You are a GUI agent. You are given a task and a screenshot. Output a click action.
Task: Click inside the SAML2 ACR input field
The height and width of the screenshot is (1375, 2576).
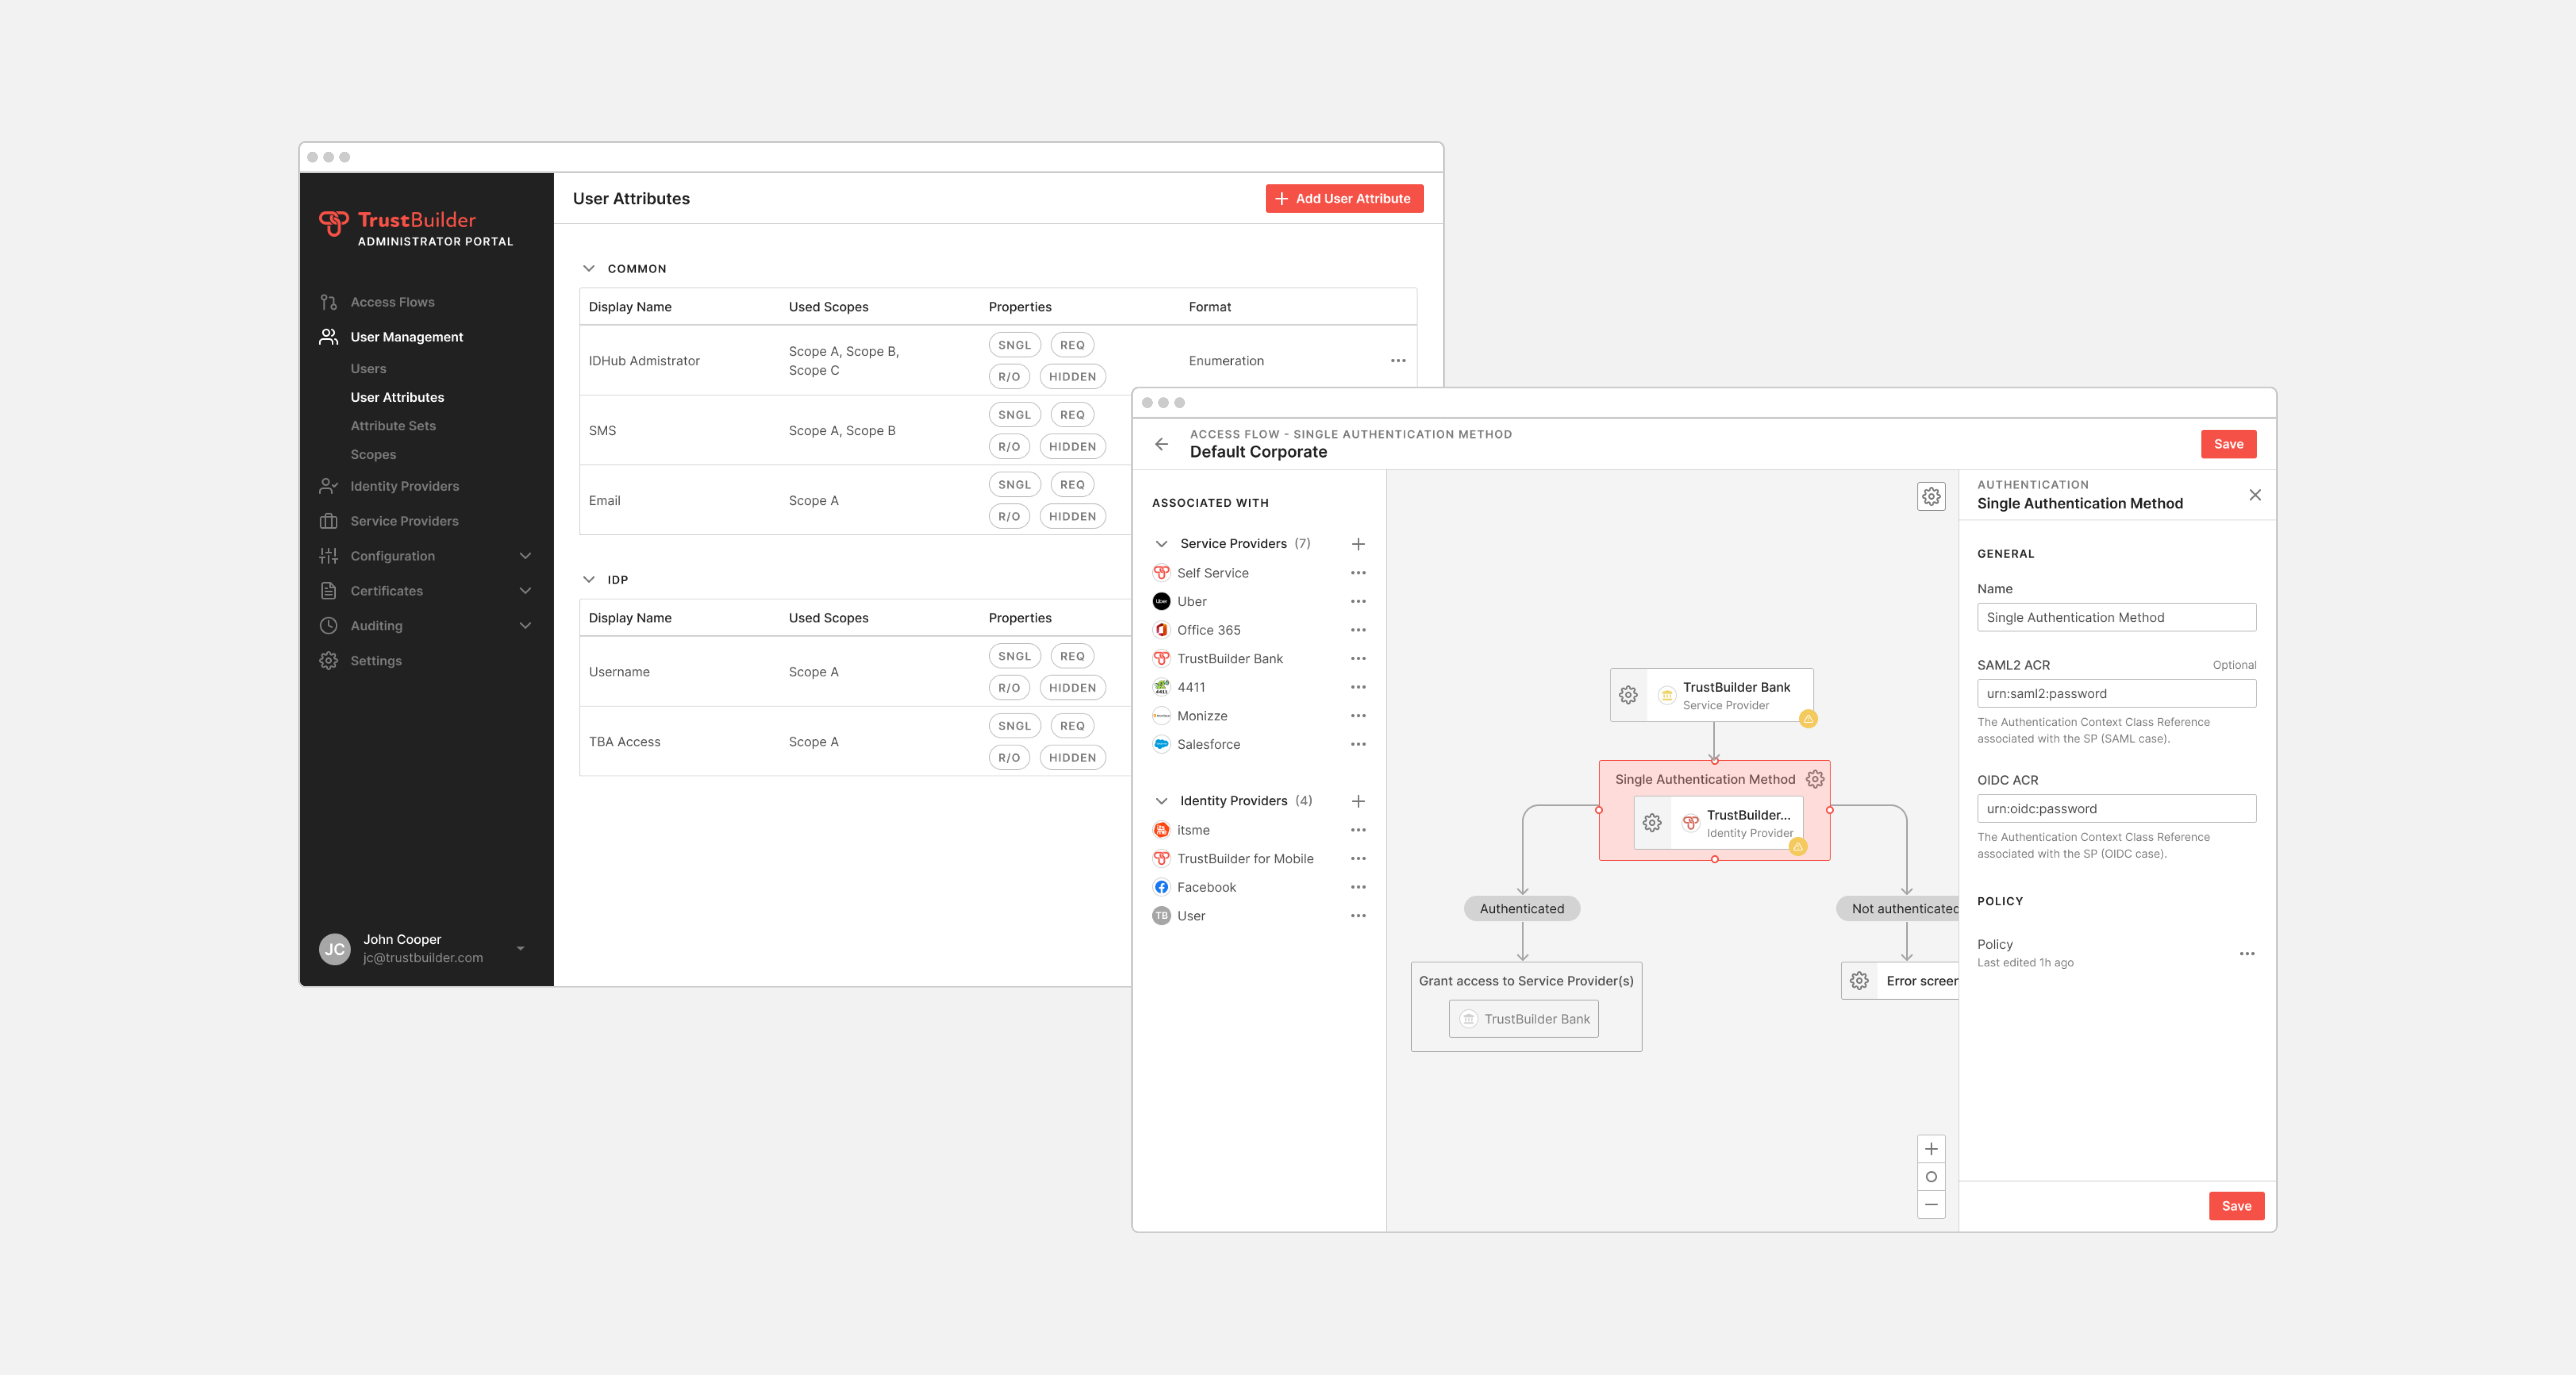pyautogui.click(x=2116, y=693)
